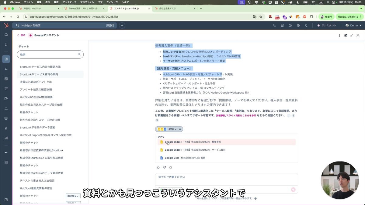Open the notifications bell icon
Screen dimensions: 365x205
pos(306,26)
